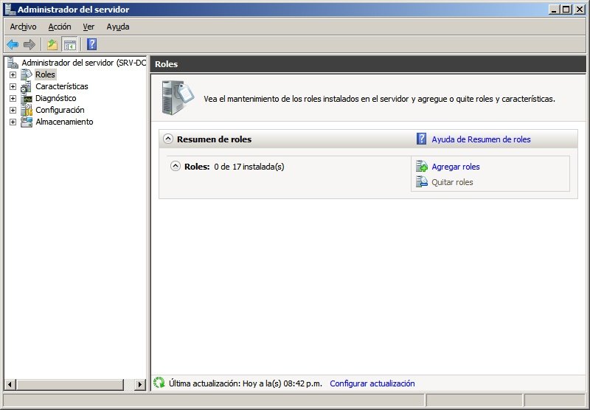
Task: Click the server icon beside Administrador del servidor root
Action: click(x=13, y=63)
